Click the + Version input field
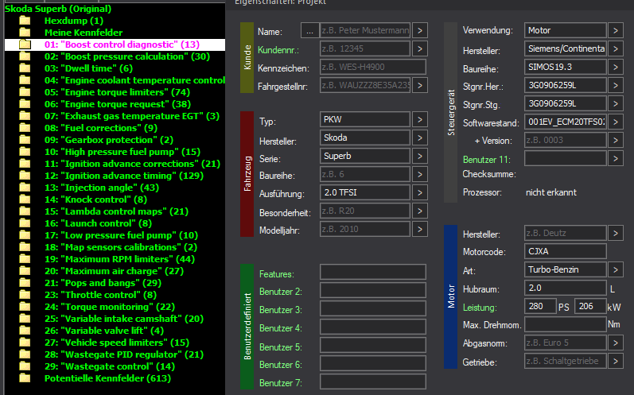The image size is (634, 395). click(x=566, y=140)
